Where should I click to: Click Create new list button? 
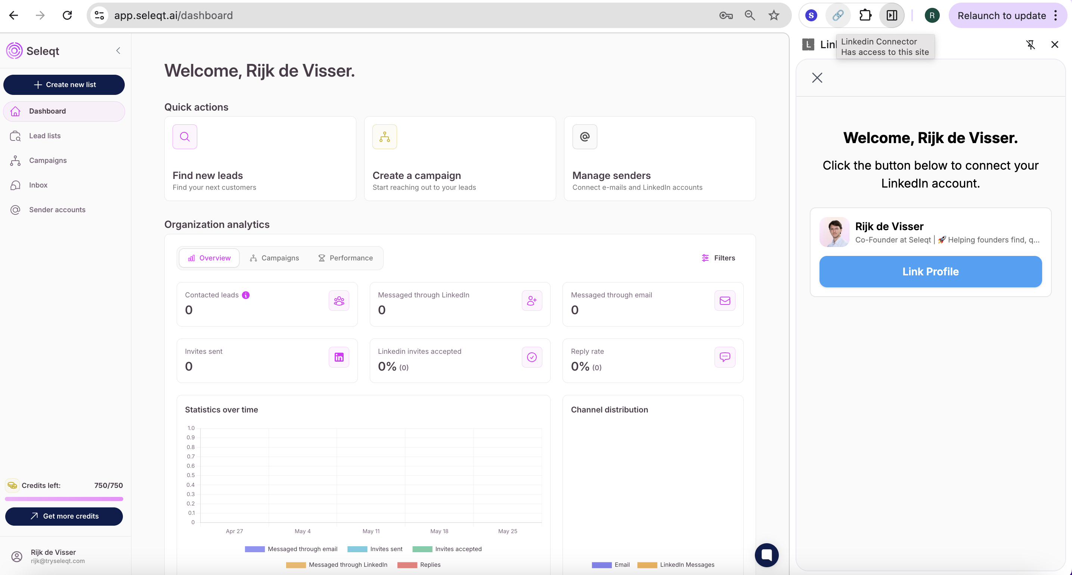[x=64, y=84]
